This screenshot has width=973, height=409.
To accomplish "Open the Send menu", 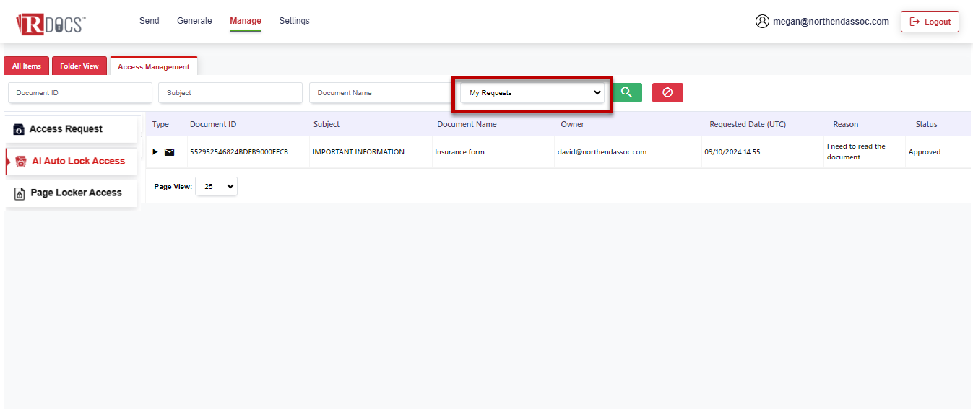I will pyautogui.click(x=150, y=21).
